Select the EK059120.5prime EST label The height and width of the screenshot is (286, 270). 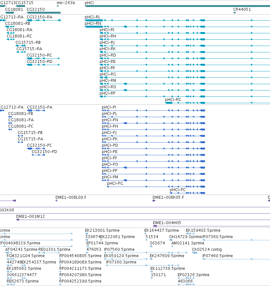(x=122, y=256)
